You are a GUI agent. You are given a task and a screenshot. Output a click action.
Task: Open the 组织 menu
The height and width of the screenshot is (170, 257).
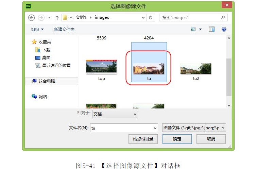[37, 30]
